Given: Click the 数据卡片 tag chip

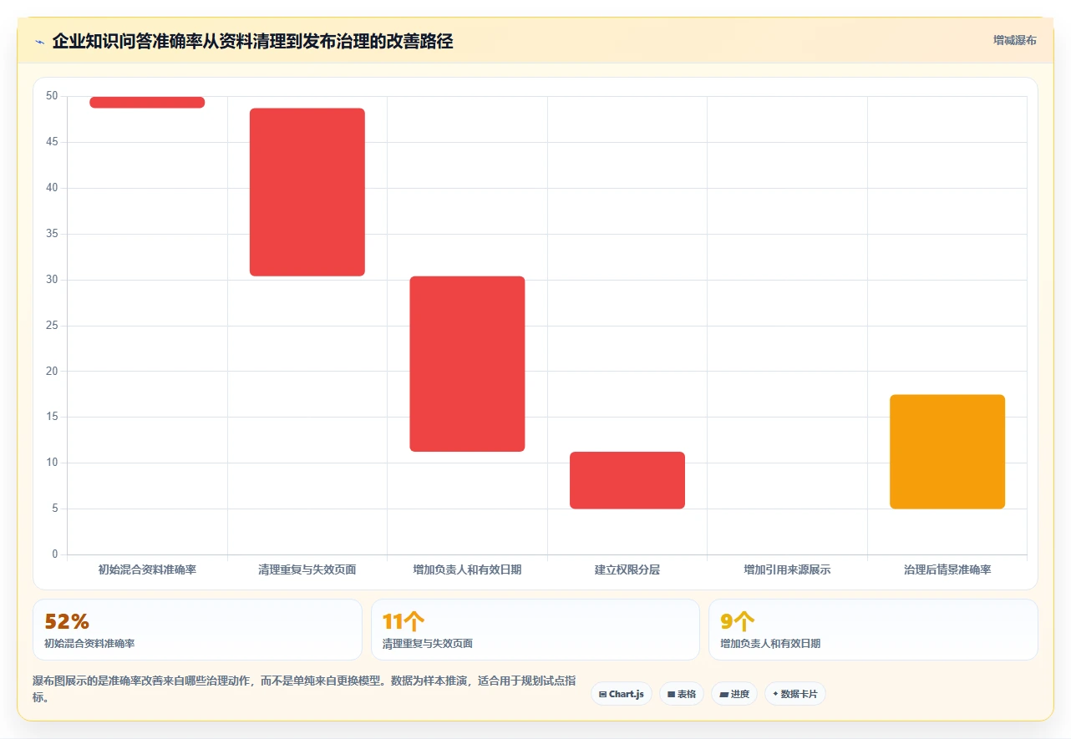Looking at the screenshot, I should pos(794,694).
